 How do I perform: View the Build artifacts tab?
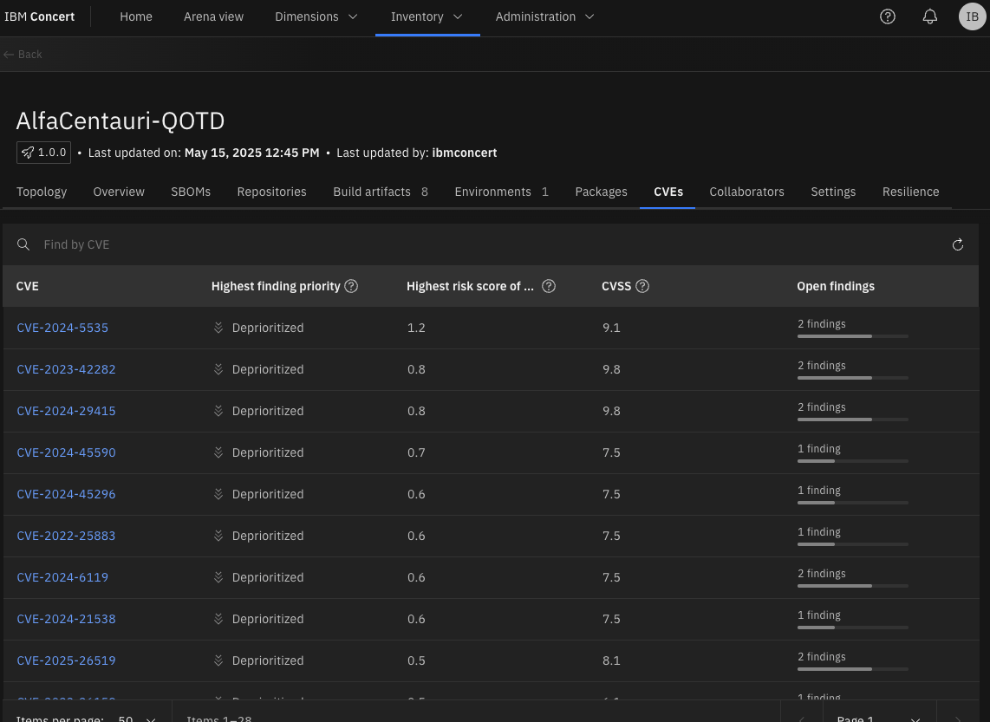click(381, 192)
